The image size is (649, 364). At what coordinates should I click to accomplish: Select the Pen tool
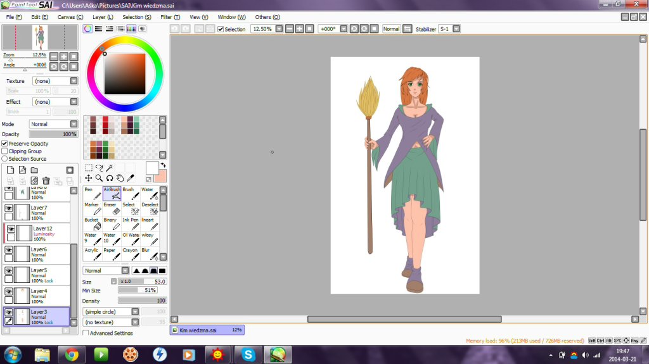point(93,194)
